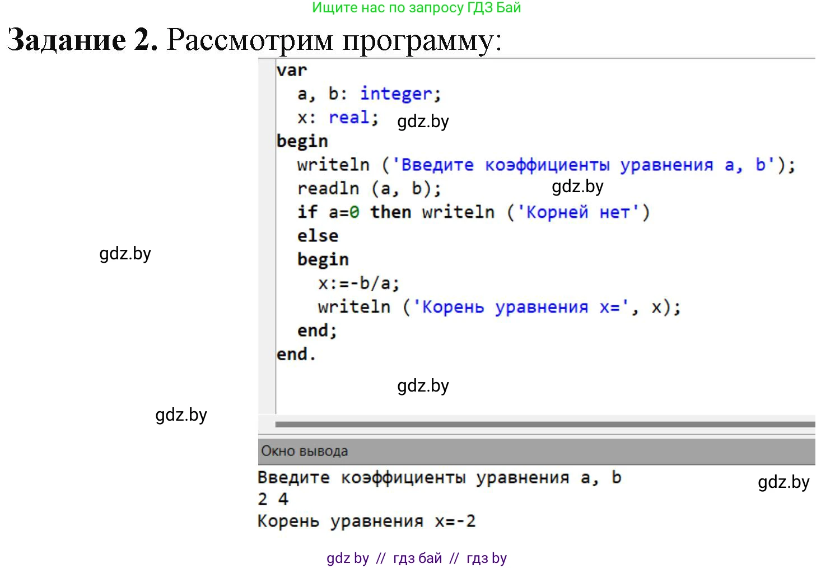The image size is (835, 568).
Task: Click the гдз бай footer link
Action: click(417, 557)
